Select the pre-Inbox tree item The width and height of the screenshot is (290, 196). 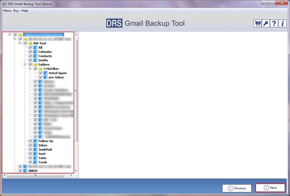click(56, 77)
